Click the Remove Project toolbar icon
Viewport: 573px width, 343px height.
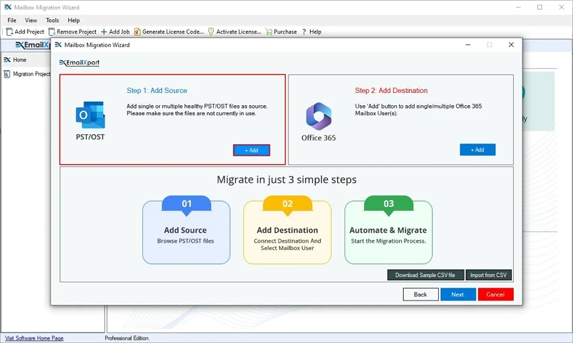click(52, 32)
